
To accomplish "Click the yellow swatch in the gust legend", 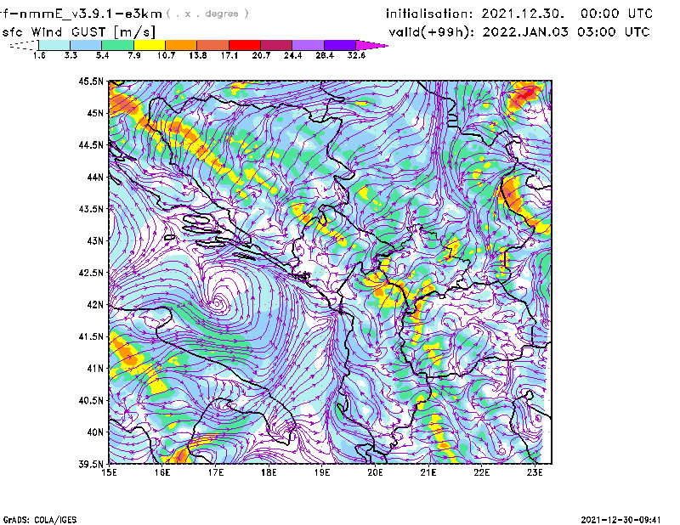I will point(150,45).
